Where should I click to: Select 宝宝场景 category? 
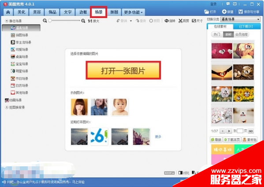19,64
